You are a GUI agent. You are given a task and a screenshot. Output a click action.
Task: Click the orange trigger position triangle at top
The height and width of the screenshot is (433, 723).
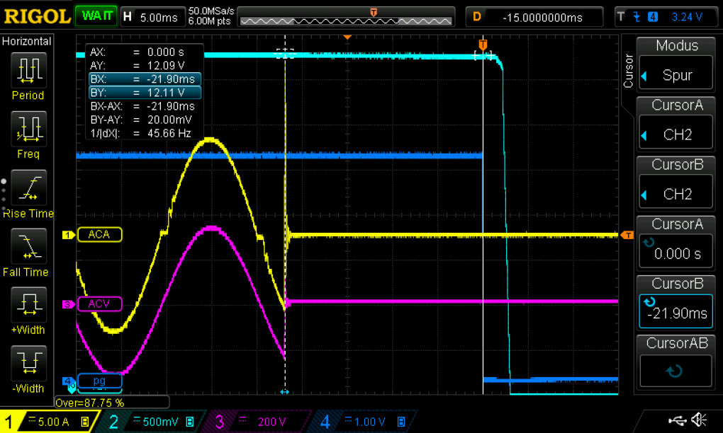point(347,37)
